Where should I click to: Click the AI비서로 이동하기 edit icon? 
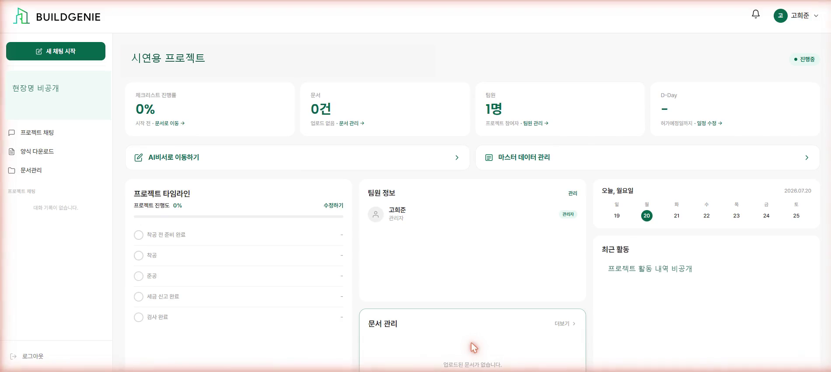tap(138, 158)
